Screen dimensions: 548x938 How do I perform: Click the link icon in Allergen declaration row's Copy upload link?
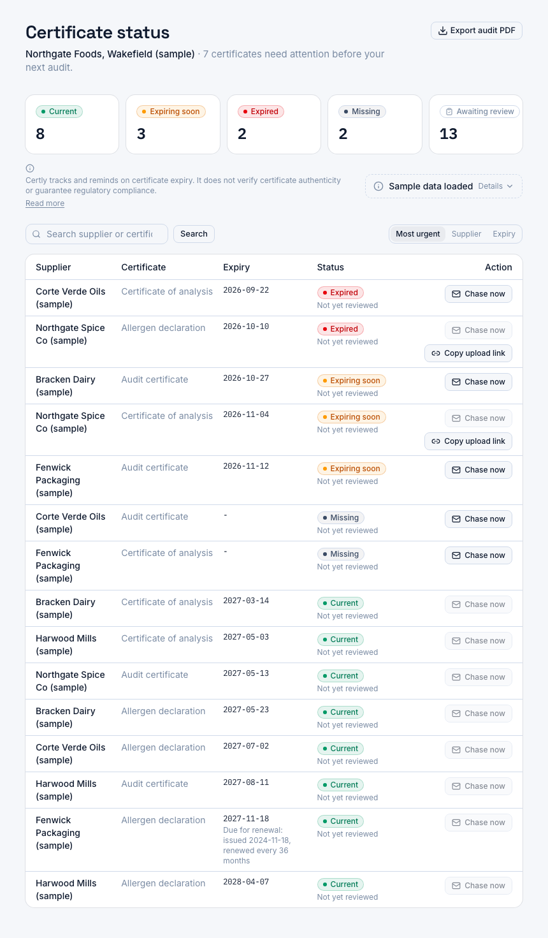coord(436,353)
